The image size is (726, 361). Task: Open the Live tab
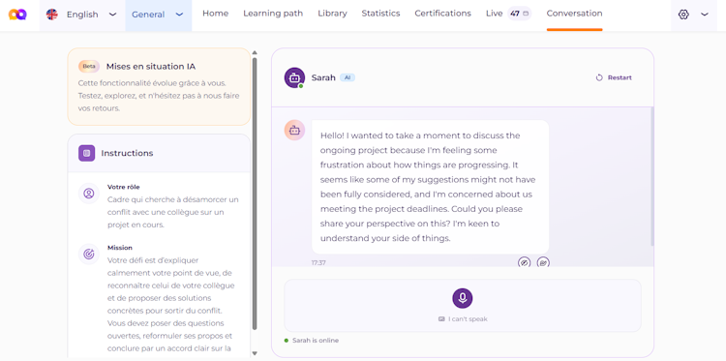coord(494,14)
